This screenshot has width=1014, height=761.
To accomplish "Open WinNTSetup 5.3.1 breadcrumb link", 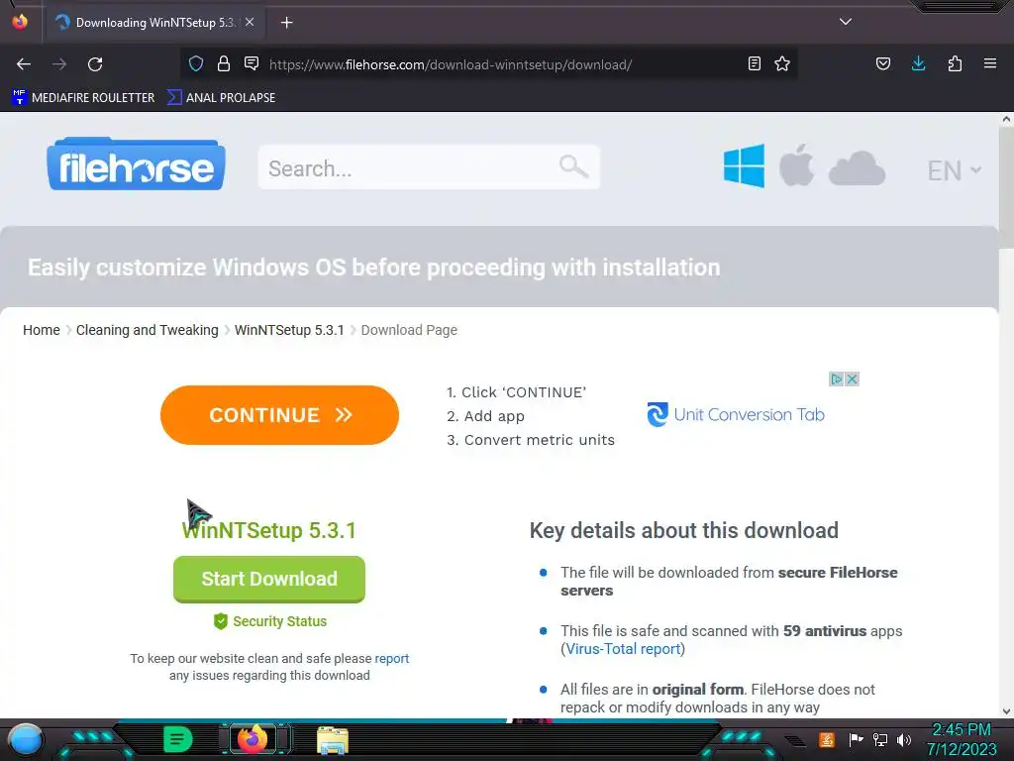I will pos(289,330).
